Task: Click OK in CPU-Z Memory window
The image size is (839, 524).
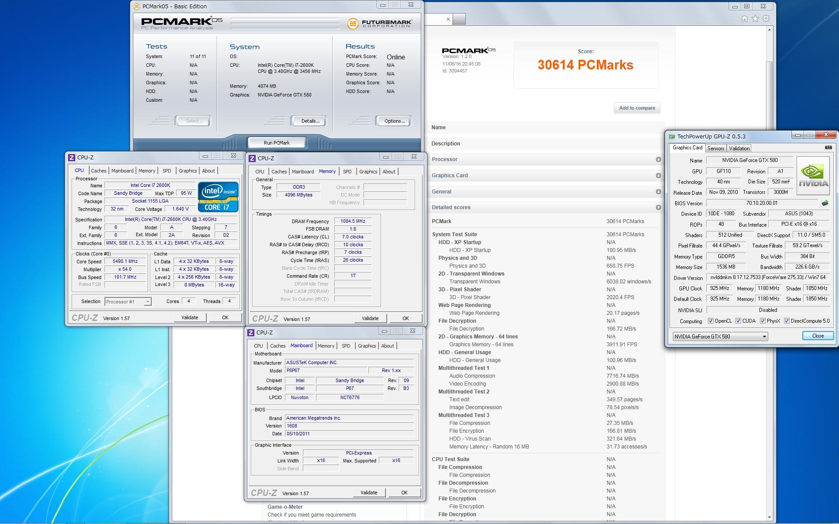Action: 406,318
